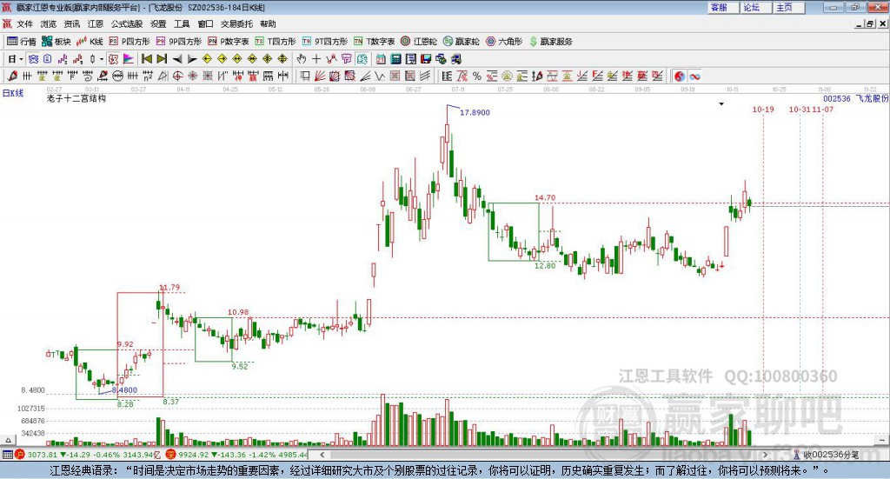Click the 17.8900 high price label
This screenshot has height=479, width=890.
pyautogui.click(x=475, y=113)
